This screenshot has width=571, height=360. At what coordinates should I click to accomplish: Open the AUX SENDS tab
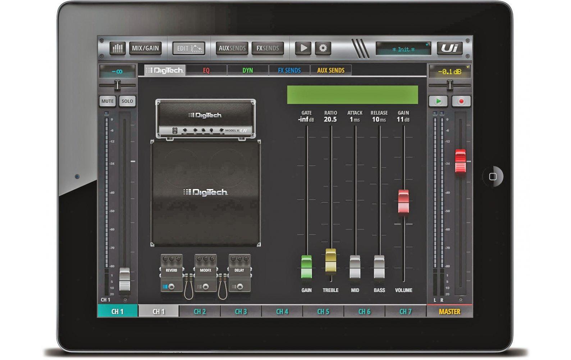coord(331,70)
